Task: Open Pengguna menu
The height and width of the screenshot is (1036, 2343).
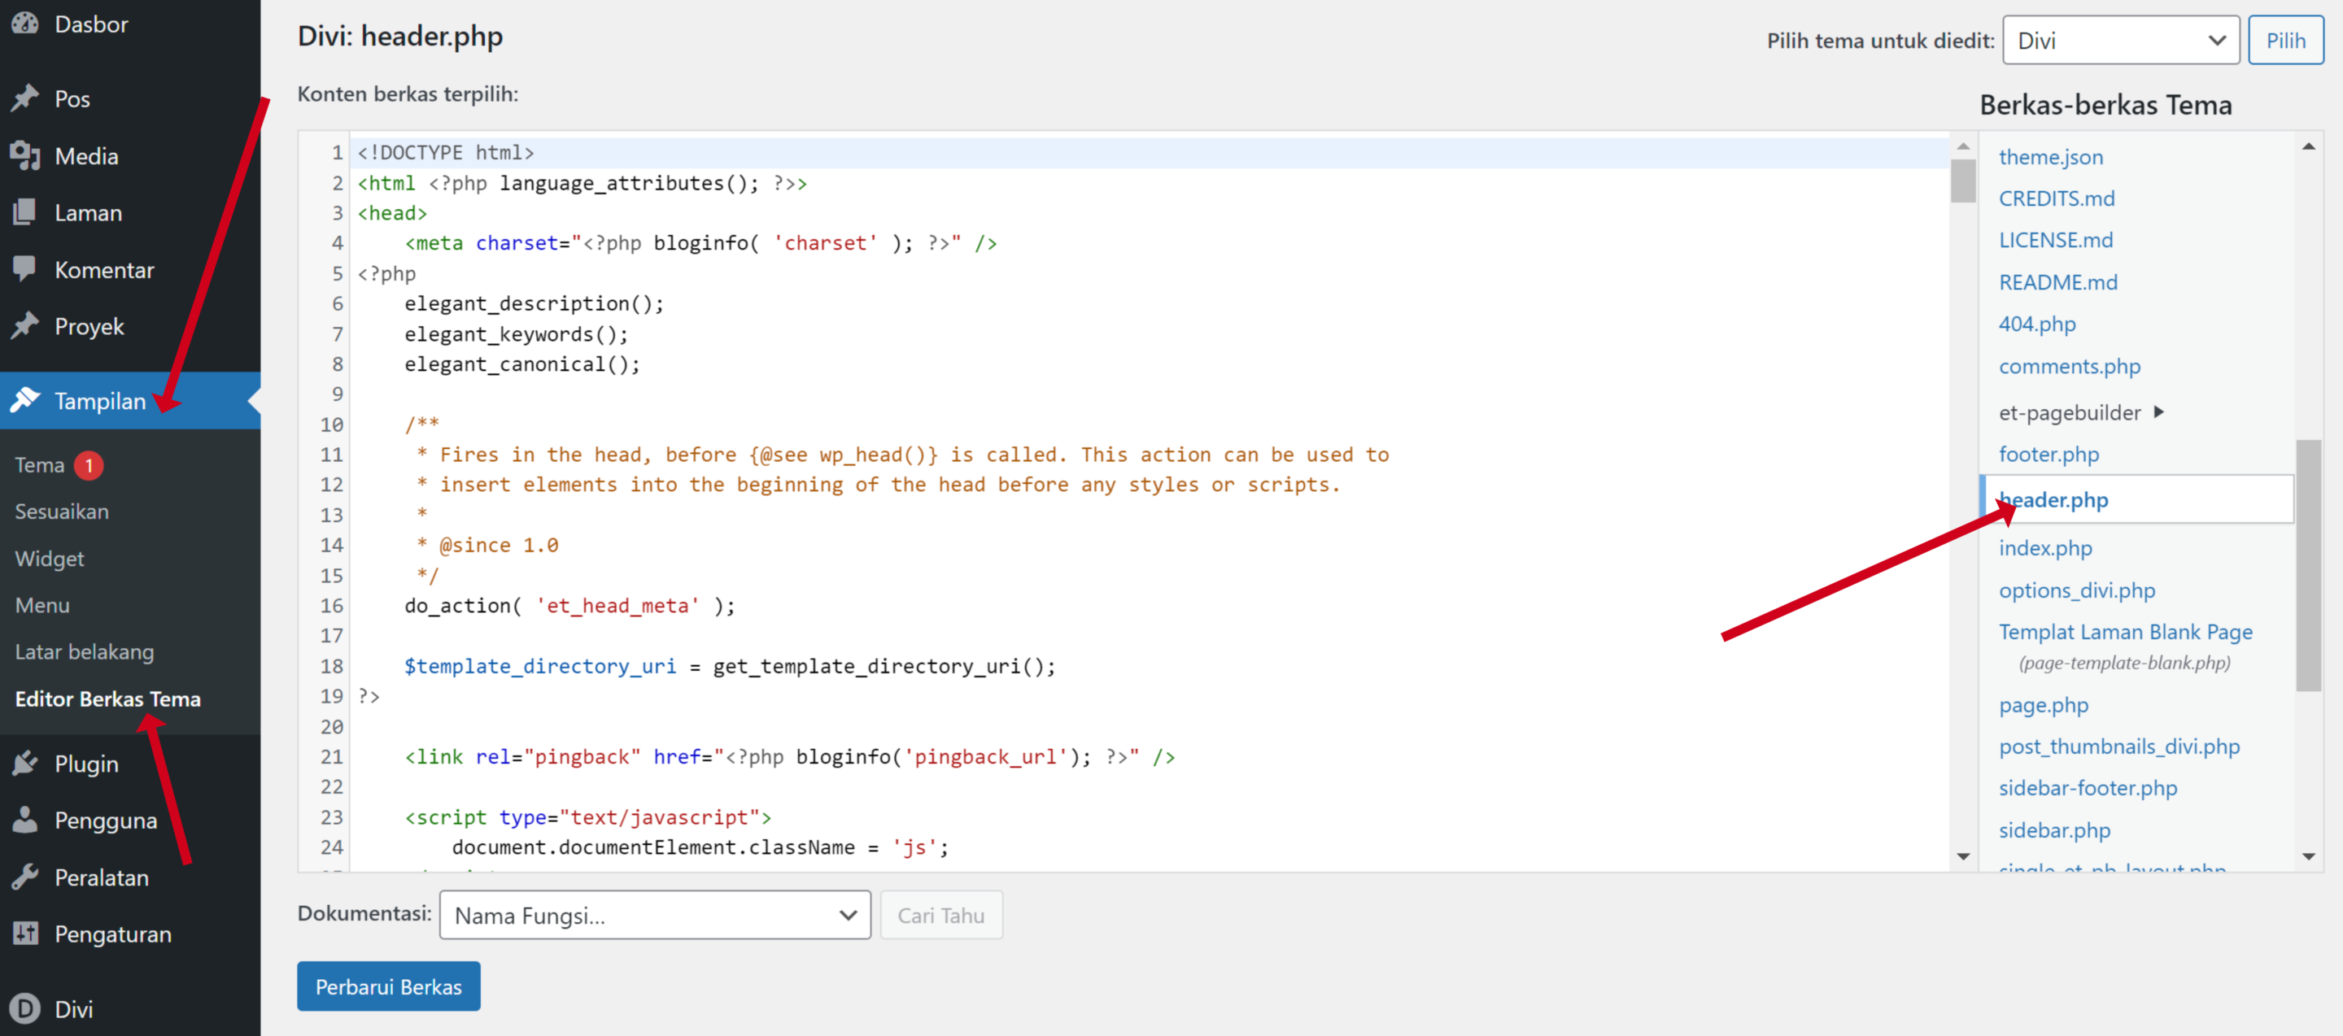Action: [130, 820]
